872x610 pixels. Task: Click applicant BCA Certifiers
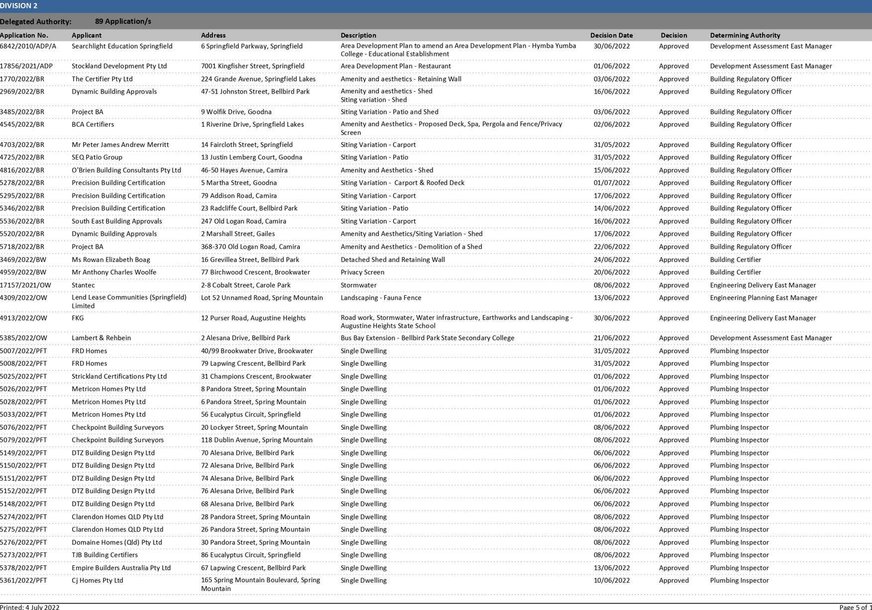93,124
